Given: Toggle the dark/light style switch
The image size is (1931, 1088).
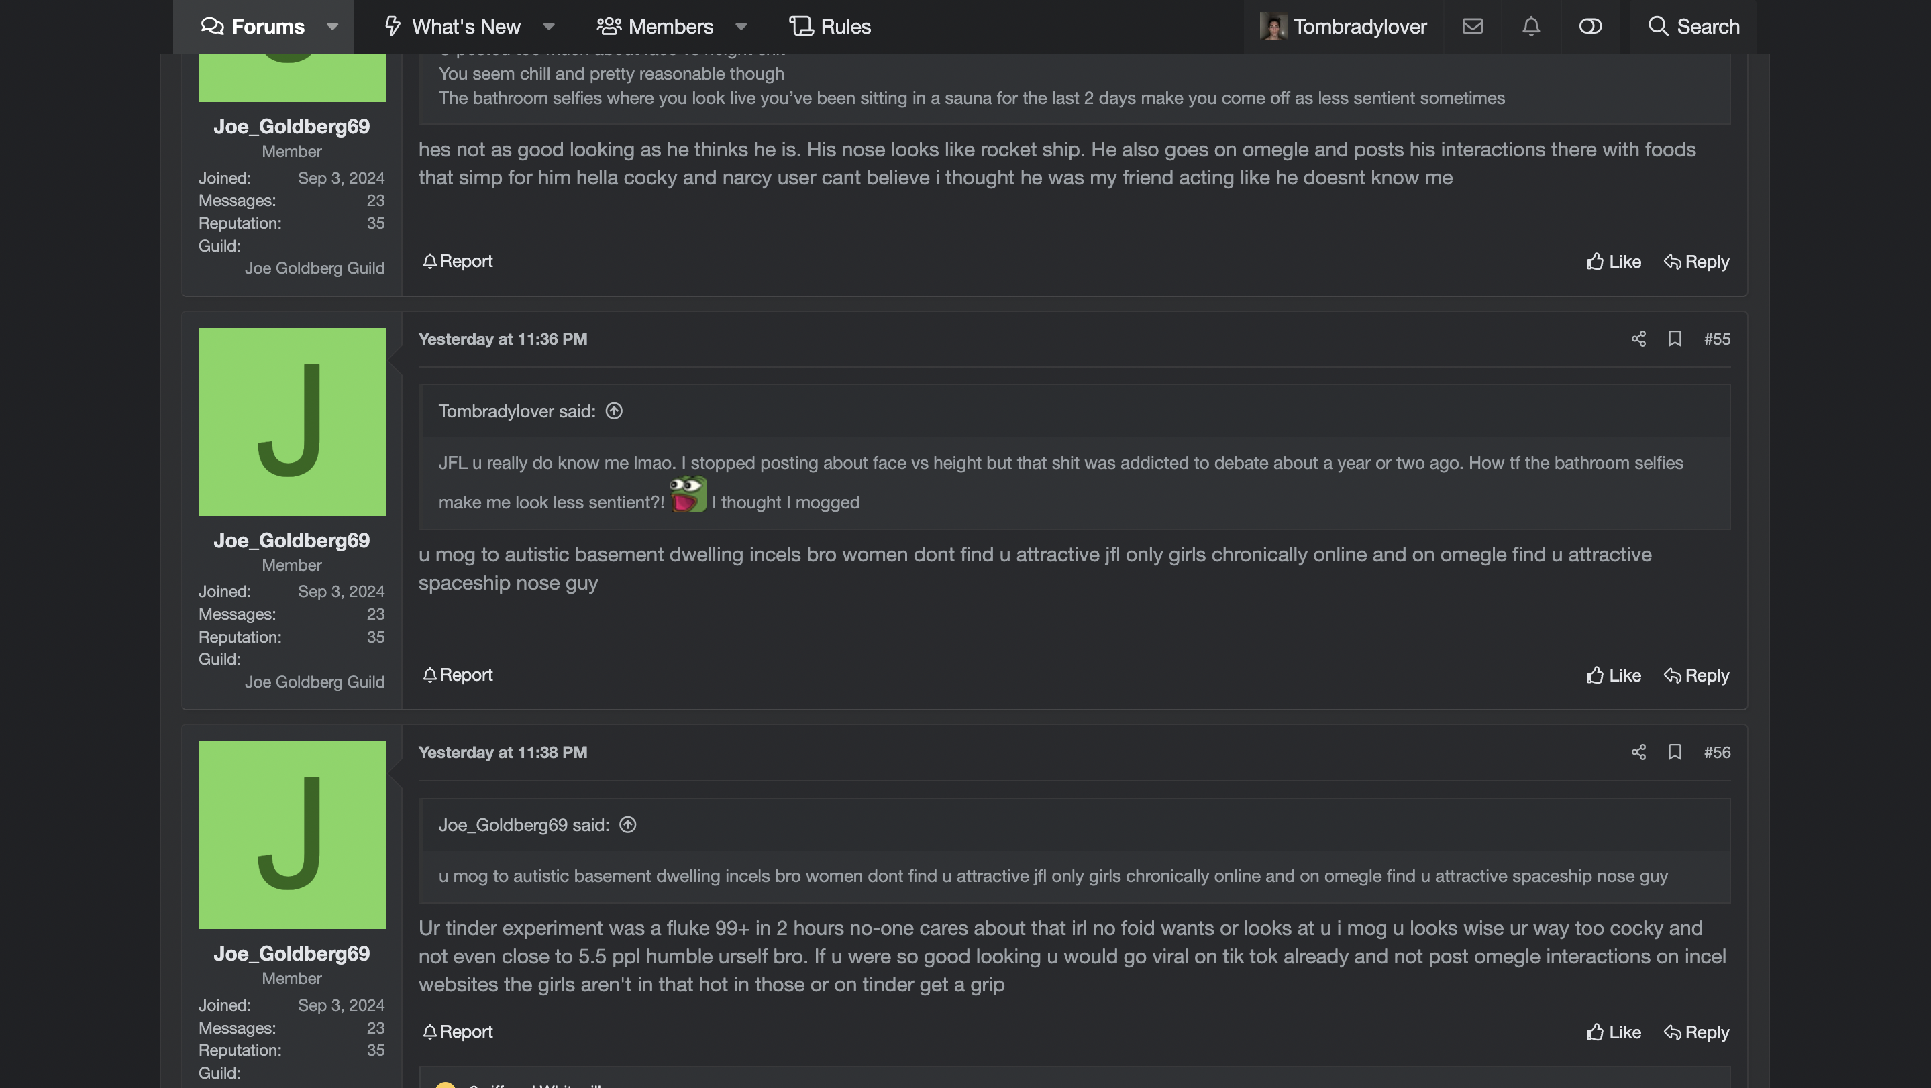Looking at the screenshot, I should (1590, 26).
